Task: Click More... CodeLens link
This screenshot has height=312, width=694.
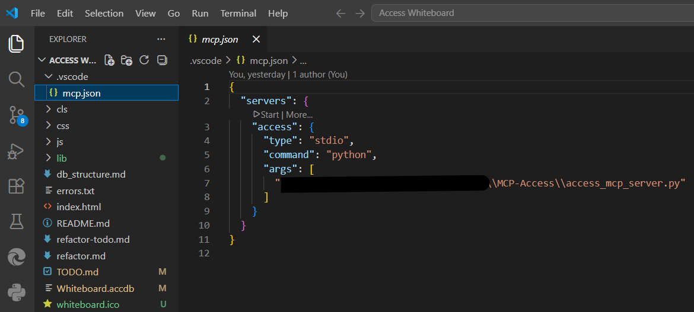Action: (299, 114)
